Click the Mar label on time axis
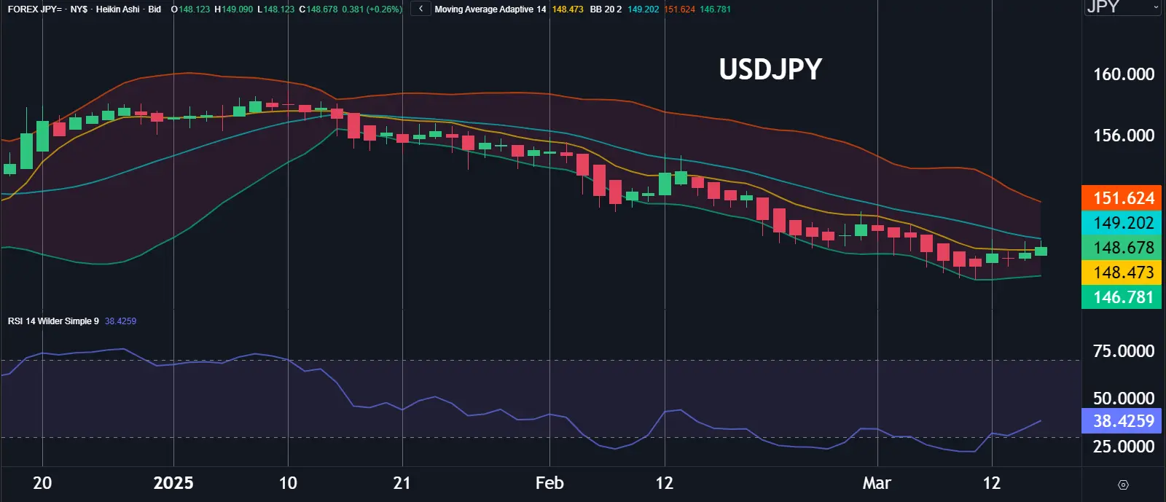Screen dimensions: 1166x502 tap(877, 483)
